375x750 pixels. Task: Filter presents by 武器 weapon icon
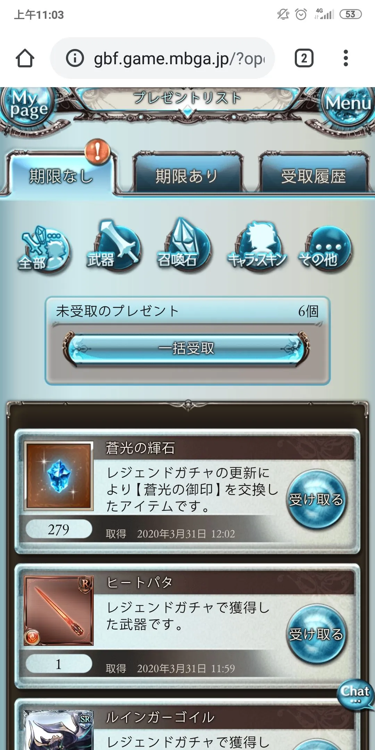click(114, 245)
